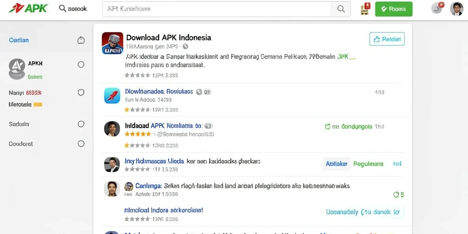
Task: Open the 'Jncy Holumescee Mleda' link
Action: pyautogui.click(x=154, y=161)
